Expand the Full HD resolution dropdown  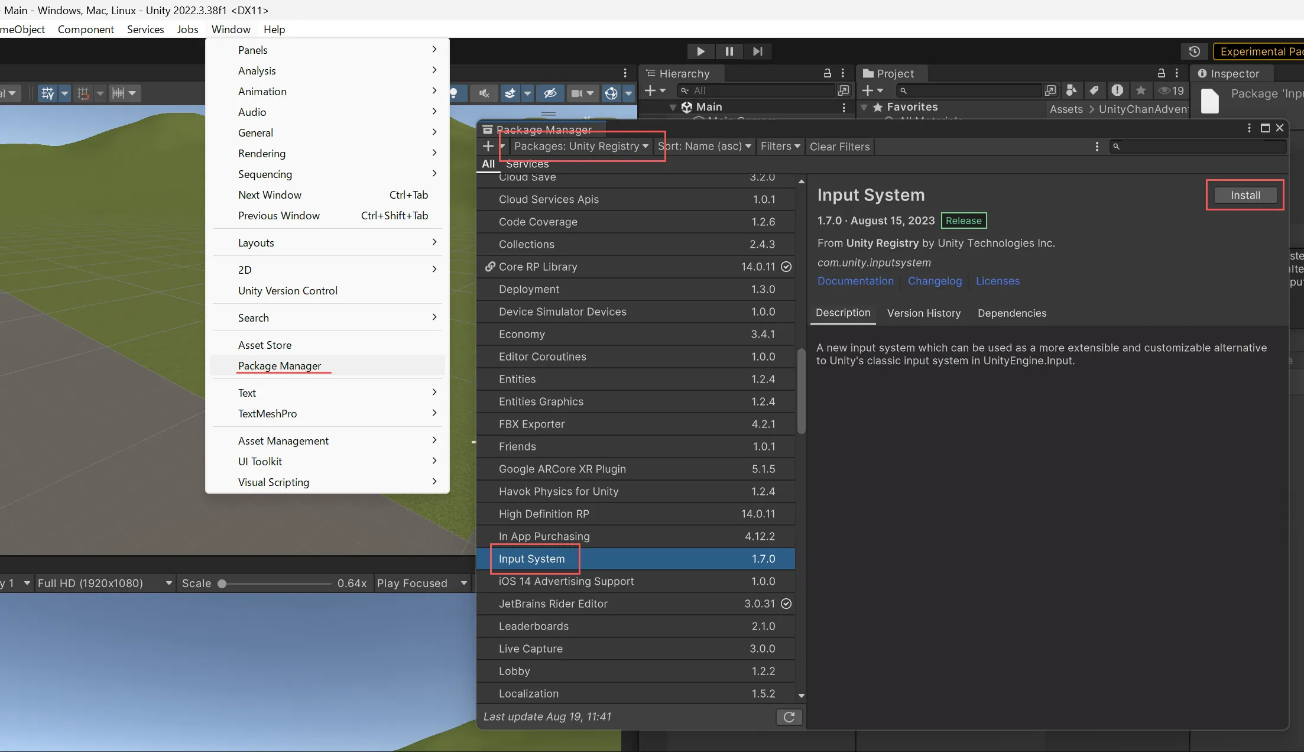[x=104, y=584]
